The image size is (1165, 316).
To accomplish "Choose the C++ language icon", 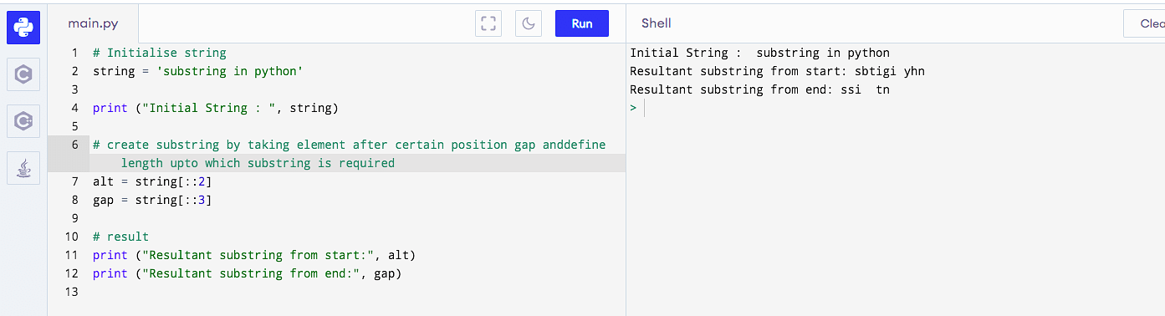I will click(x=23, y=121).
